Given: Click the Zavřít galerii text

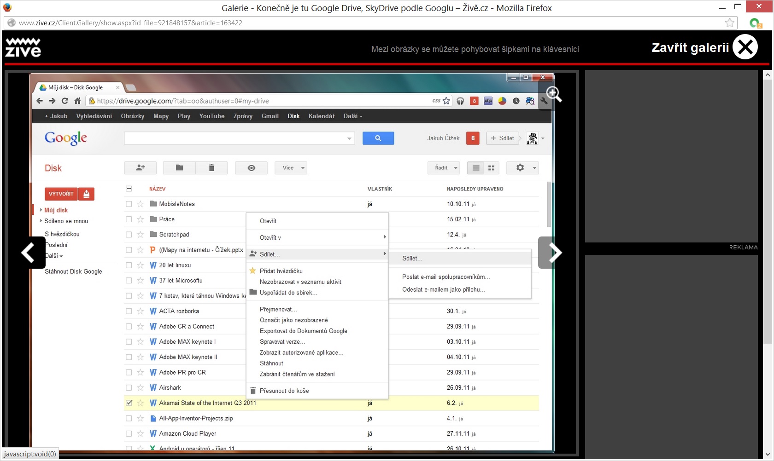Looking at the screenshot, I should tap(690, 48).
